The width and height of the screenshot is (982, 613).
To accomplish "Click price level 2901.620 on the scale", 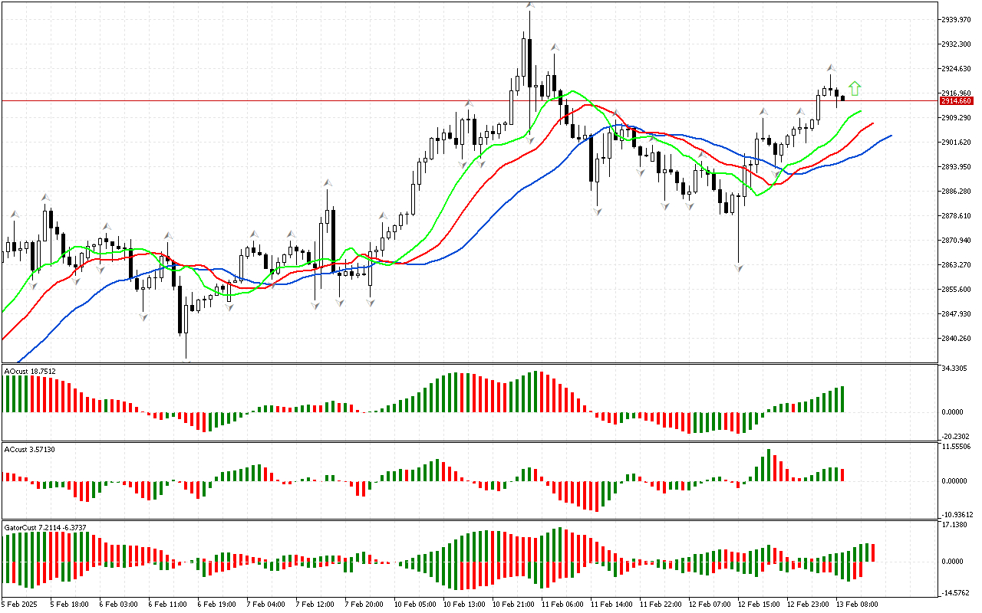I will 956,142.
